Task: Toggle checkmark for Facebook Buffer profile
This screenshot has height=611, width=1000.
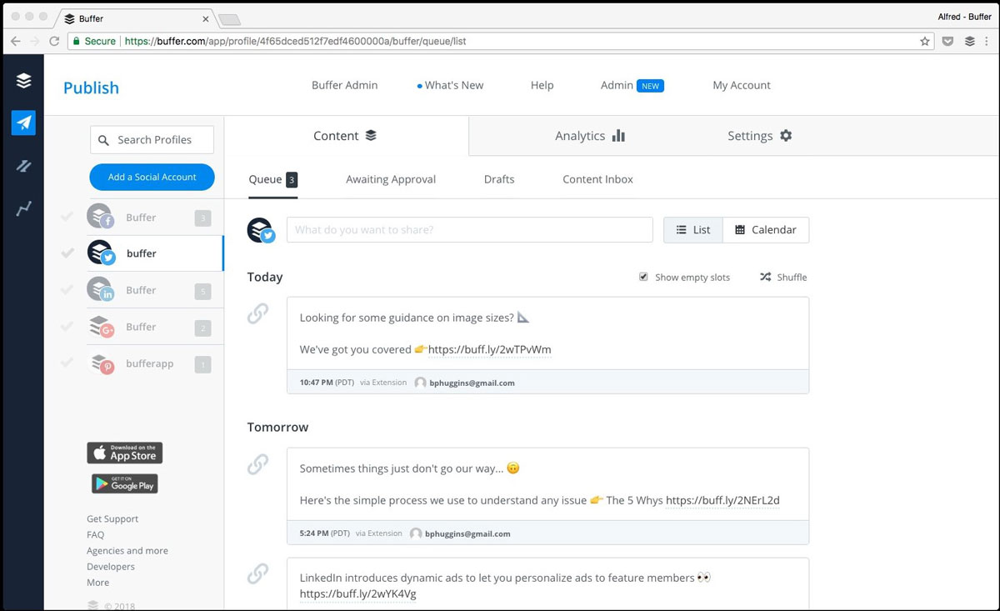Action: (67, 217)
